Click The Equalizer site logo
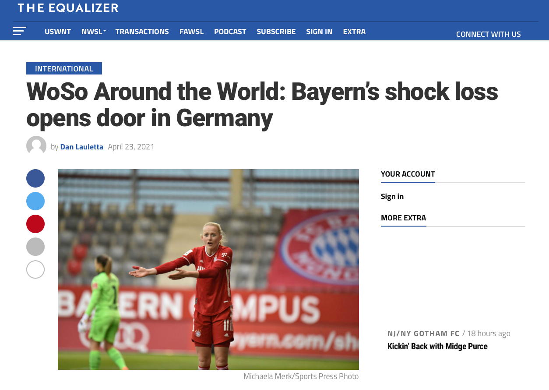The height and width of the screenshot is (390, 549). click(68, 8)
